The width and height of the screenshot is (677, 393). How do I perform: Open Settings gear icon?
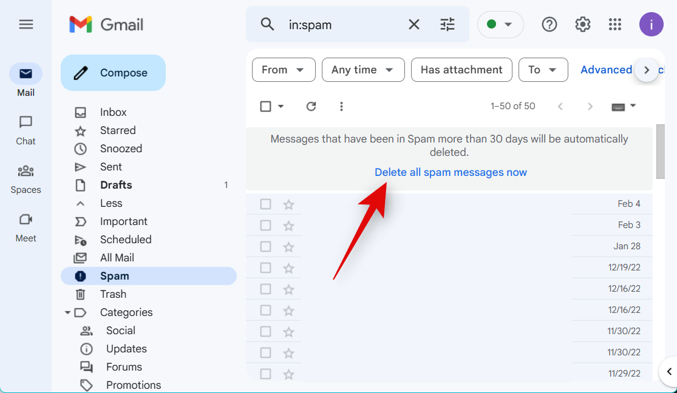582,25
